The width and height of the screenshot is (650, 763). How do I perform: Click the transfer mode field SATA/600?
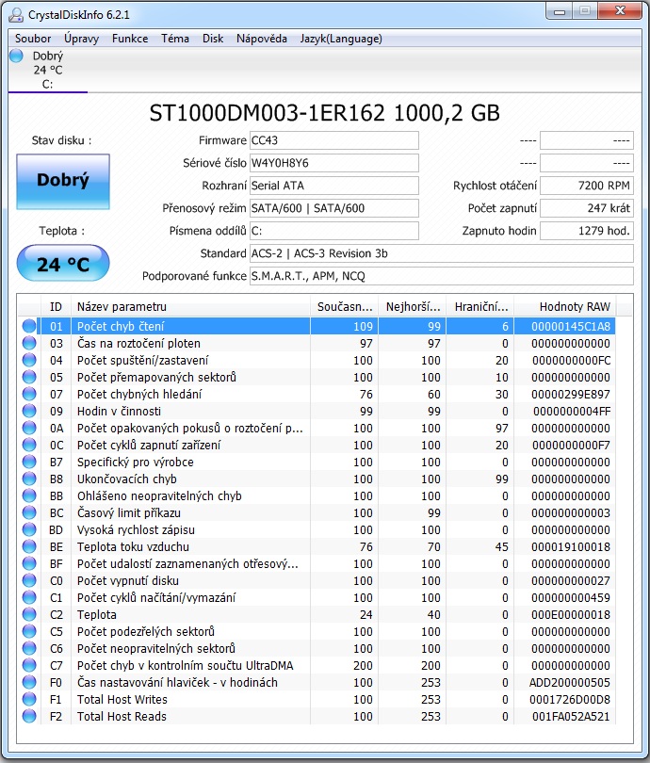click(334, 208)
